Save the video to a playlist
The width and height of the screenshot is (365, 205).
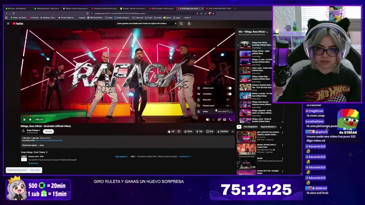pos(210,132)
